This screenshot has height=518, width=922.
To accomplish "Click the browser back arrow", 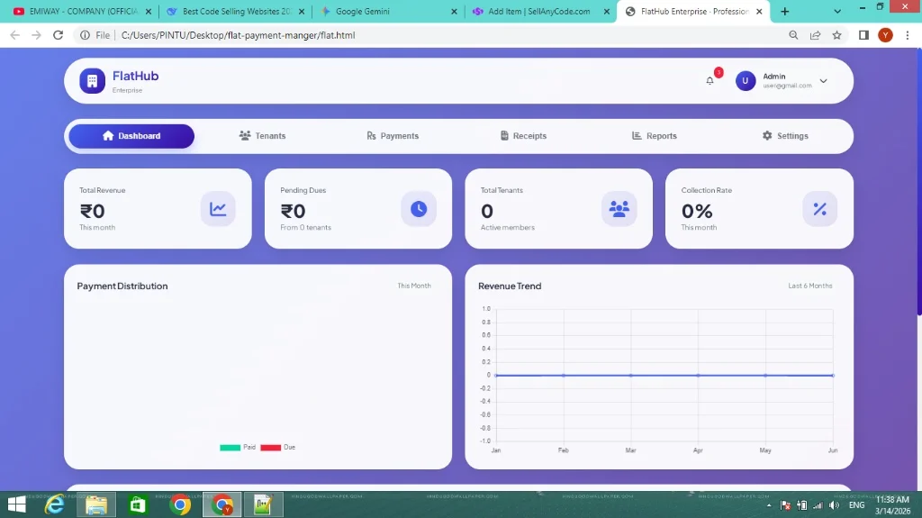I will coord(14,35).
